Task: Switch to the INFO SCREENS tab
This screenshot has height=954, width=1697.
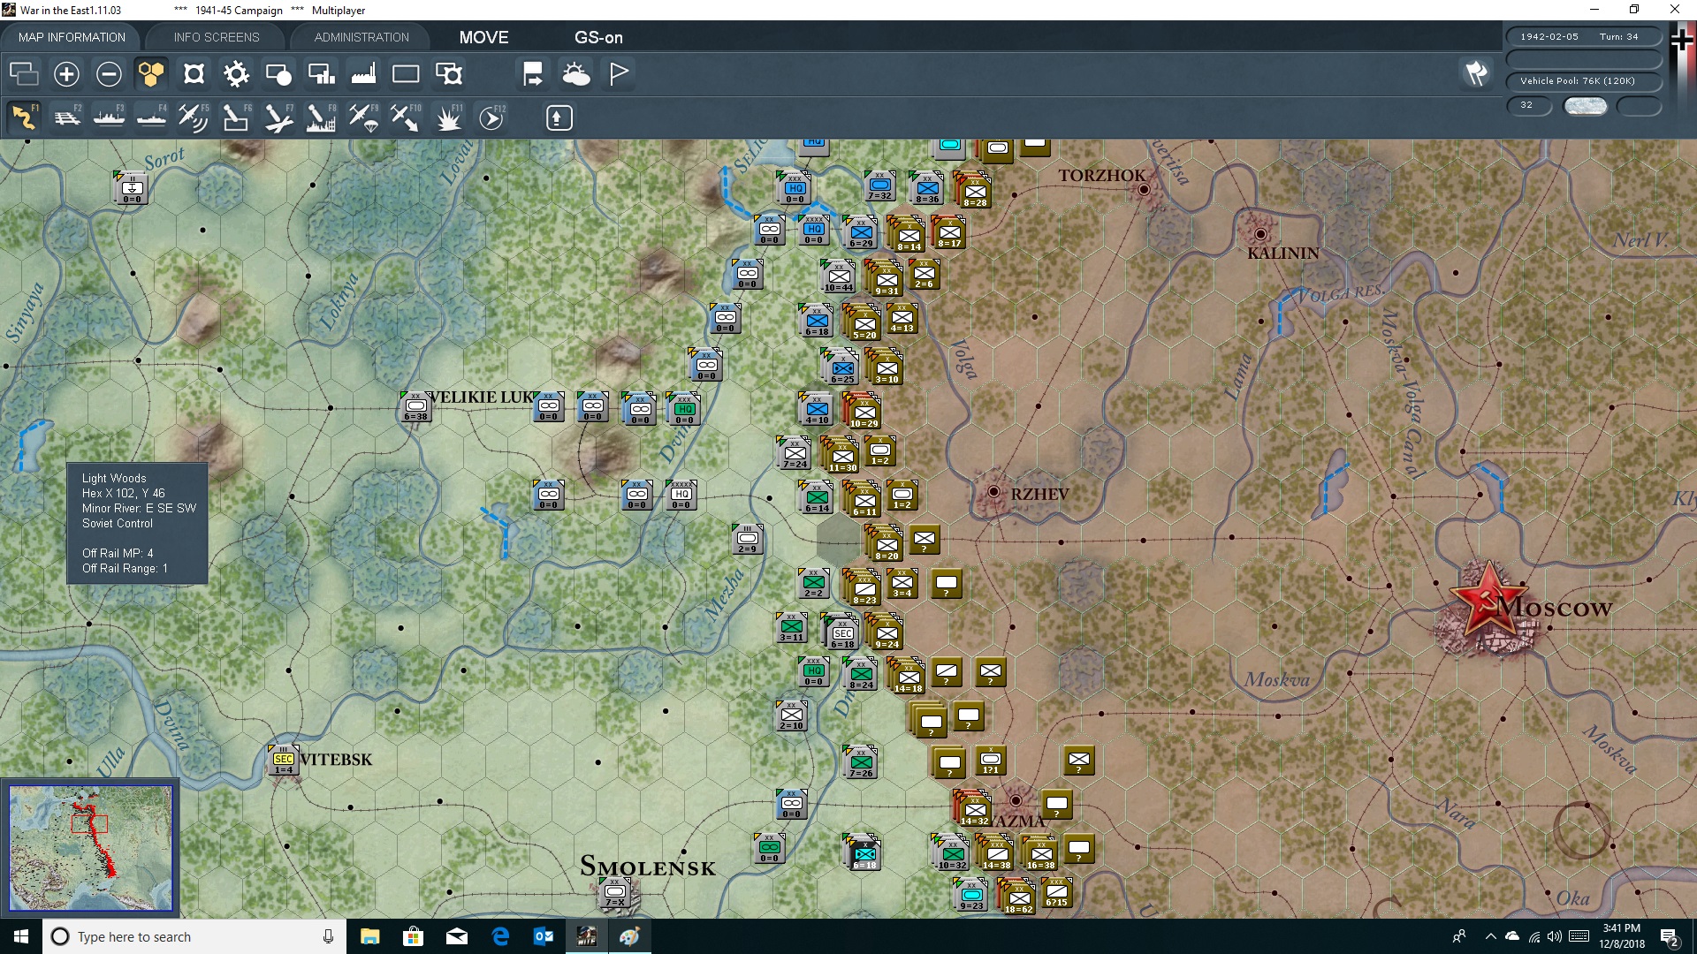Action: tap(217, 37)
